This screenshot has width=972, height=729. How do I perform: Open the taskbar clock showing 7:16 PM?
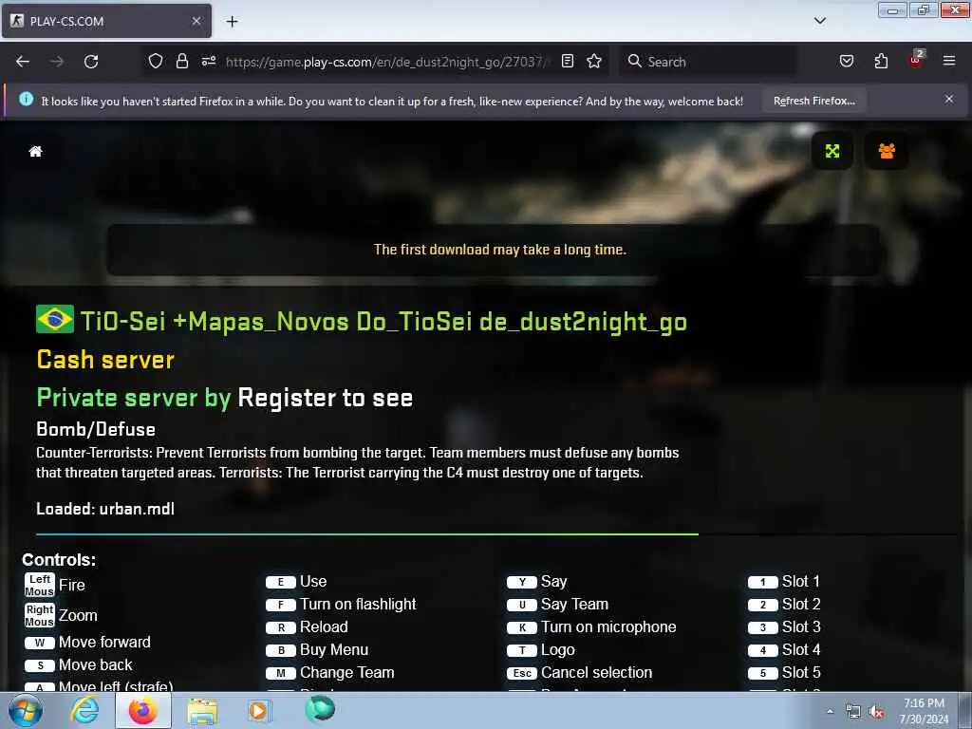(924, 711)
